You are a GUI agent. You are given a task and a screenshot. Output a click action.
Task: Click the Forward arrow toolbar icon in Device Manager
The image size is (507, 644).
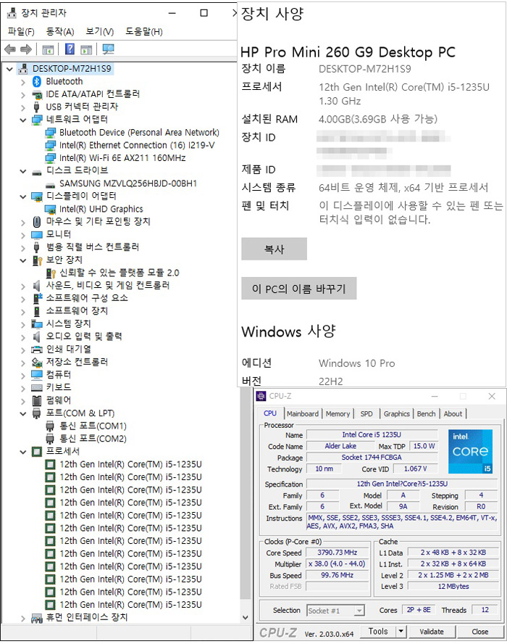coord(26,50)
